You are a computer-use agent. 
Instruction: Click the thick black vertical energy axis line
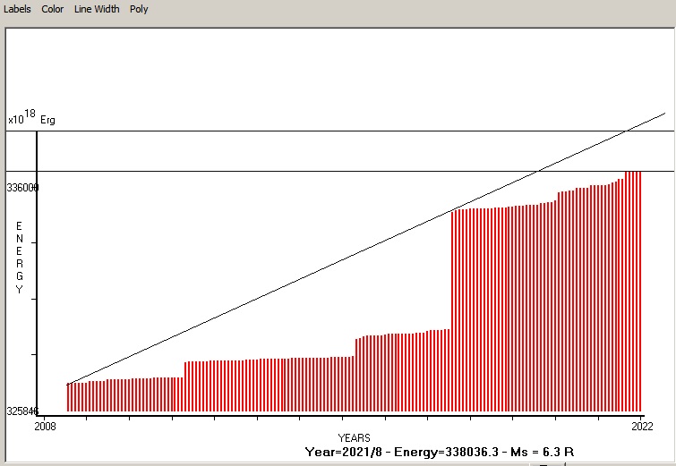click(x=37, y=268)
